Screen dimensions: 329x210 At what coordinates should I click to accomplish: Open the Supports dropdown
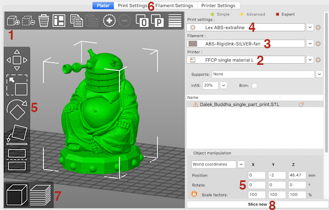pyautogui.click(x=319, y=74)
